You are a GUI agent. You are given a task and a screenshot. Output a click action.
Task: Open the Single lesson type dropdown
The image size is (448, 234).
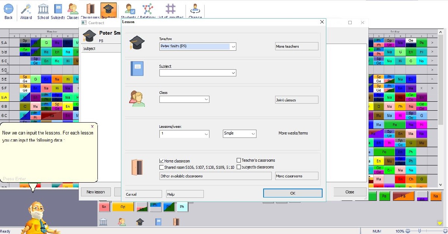(253, 133)
